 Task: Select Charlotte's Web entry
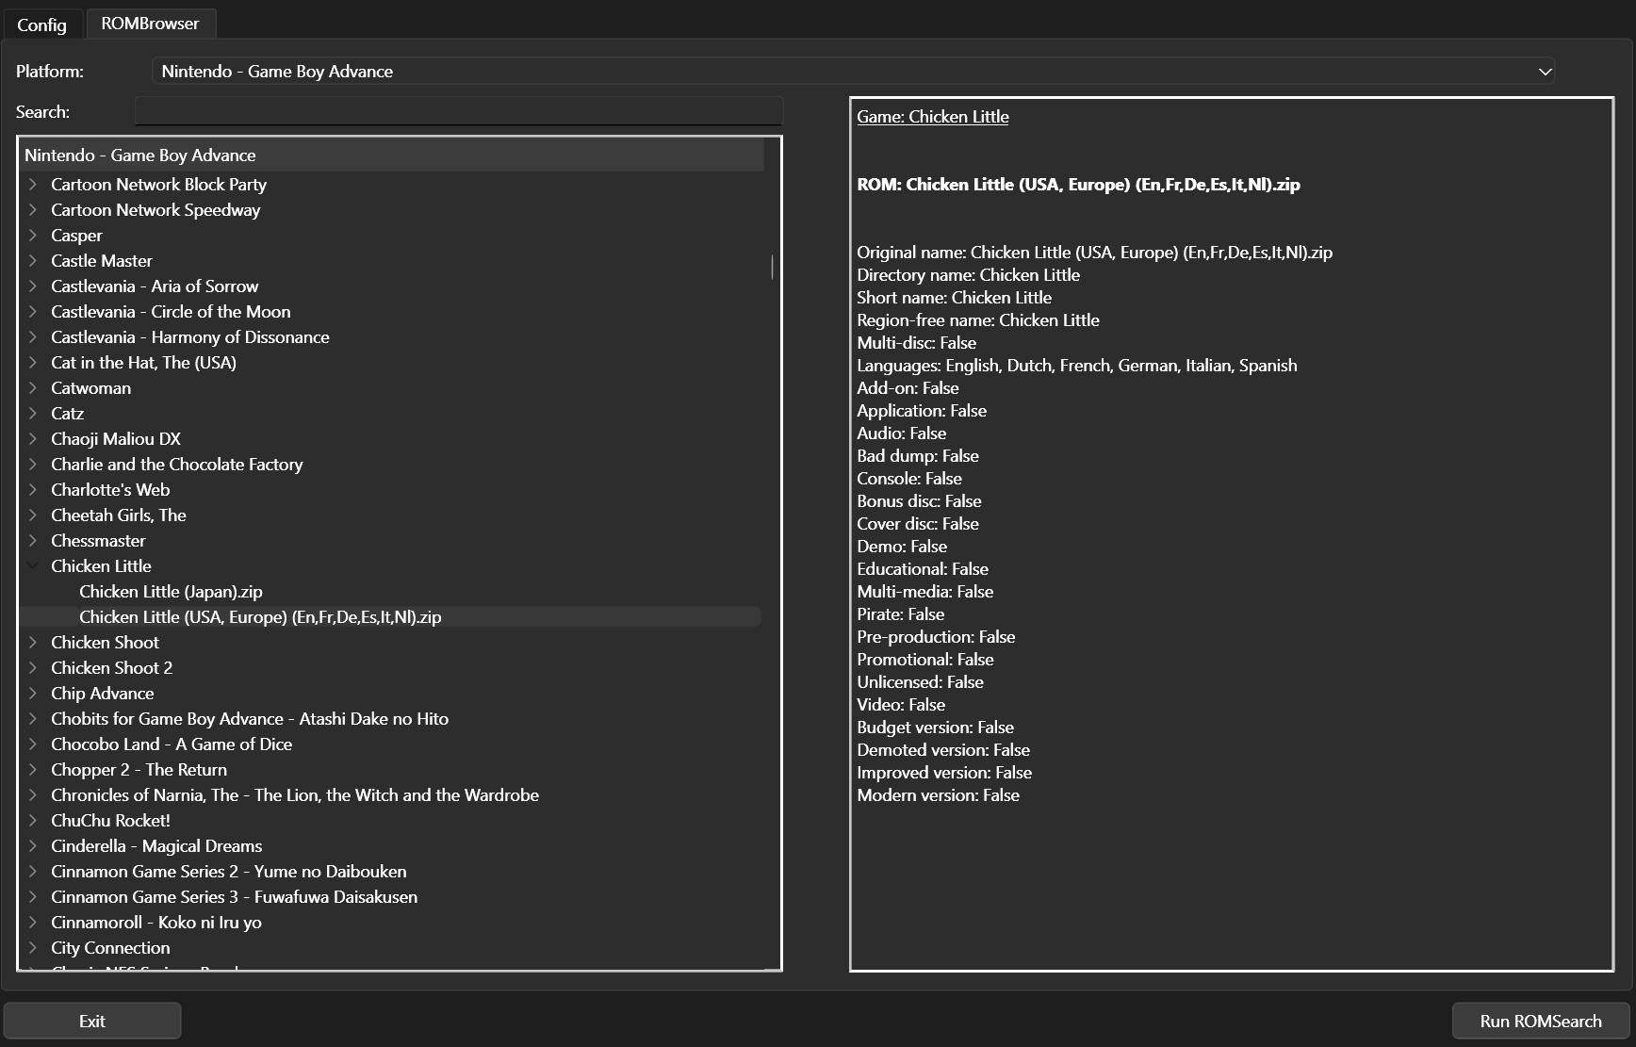click(110, 490)
